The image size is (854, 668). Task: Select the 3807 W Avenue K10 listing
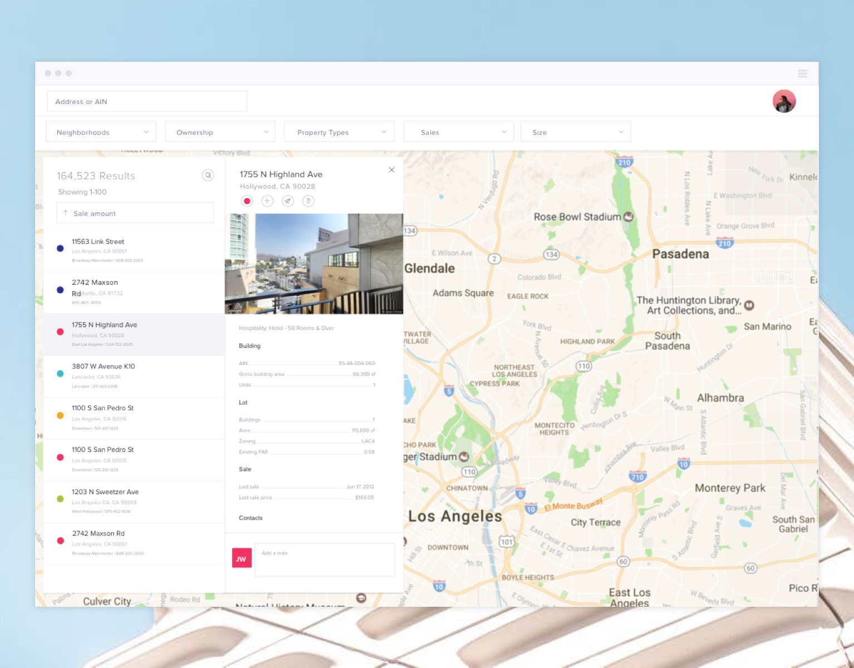click(134, 376)
